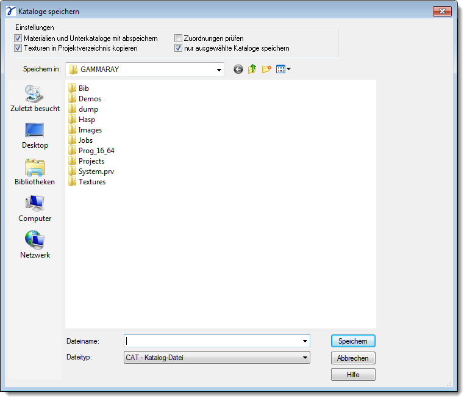Click the dialog resize grip
The width and height of the screenshot is (467, 401).
[449, 383]
